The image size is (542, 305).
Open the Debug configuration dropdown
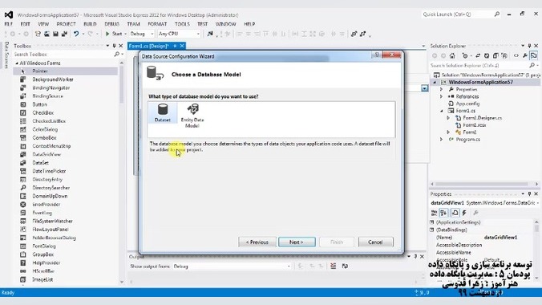[142, 34]
